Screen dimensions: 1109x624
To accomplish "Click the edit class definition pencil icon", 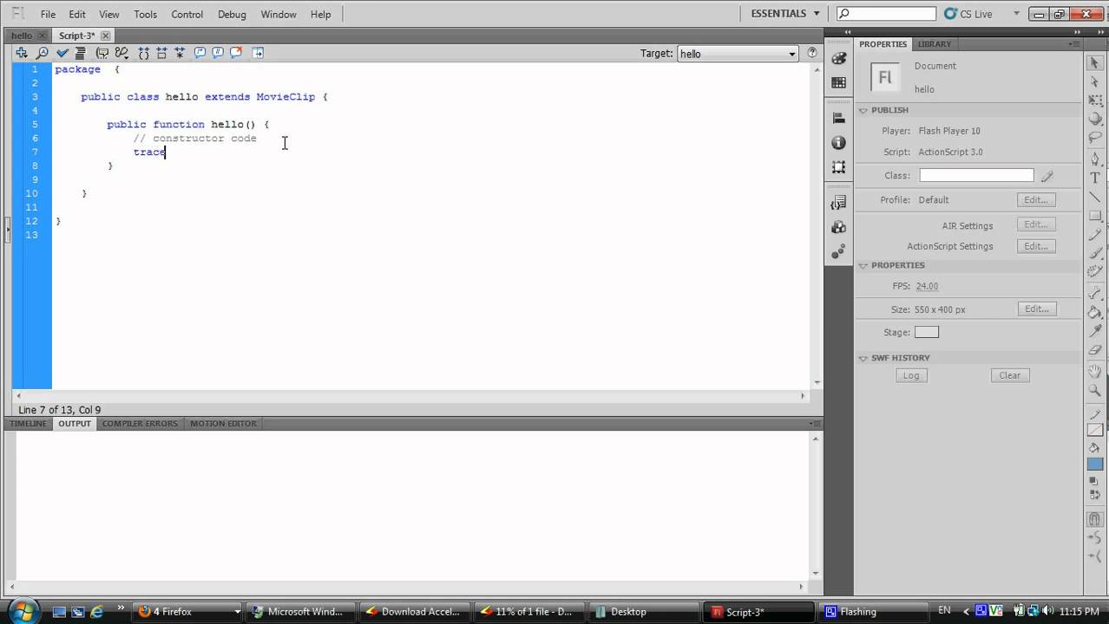I will coord(1047,176).
